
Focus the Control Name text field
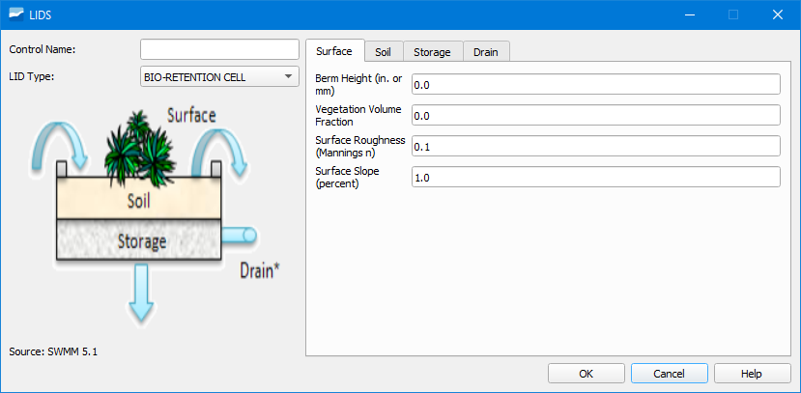[219, 49]
